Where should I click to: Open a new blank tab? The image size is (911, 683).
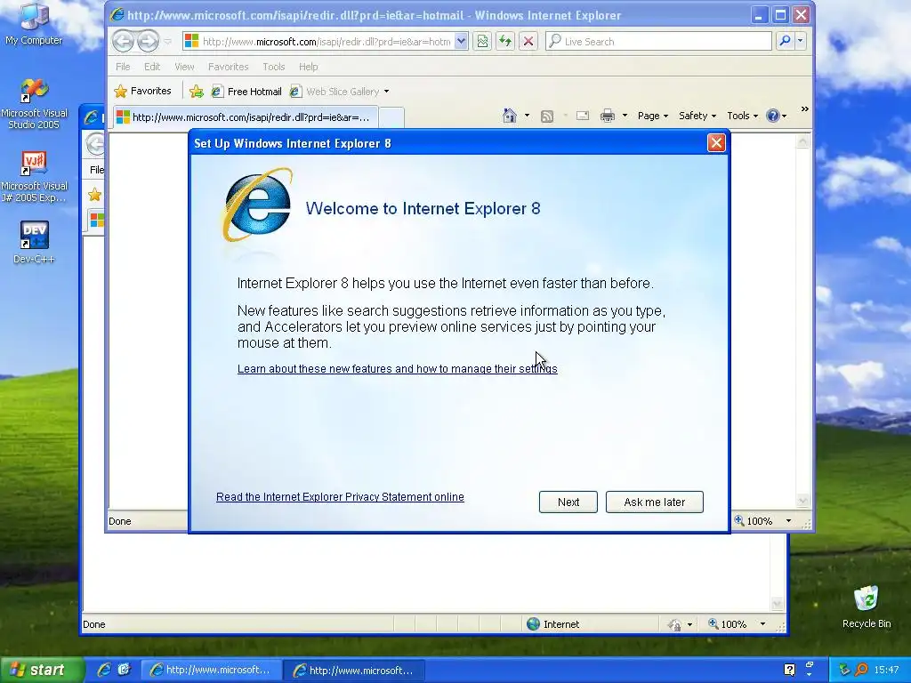point(391,117)
